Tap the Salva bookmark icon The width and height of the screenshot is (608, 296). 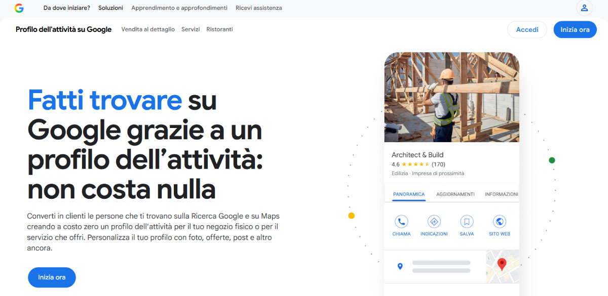click(x=467, y=222)
